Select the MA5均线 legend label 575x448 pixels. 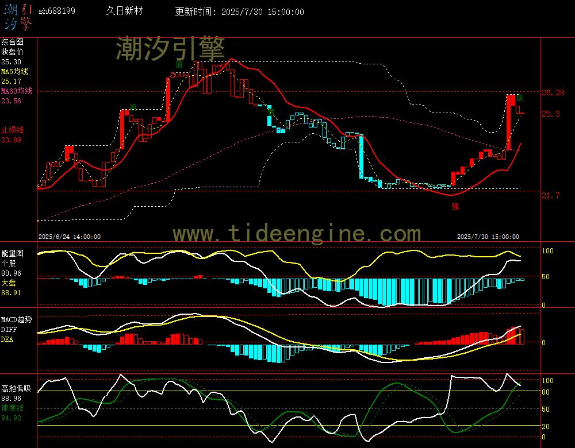pyautogui.click(x=14, y=71)
